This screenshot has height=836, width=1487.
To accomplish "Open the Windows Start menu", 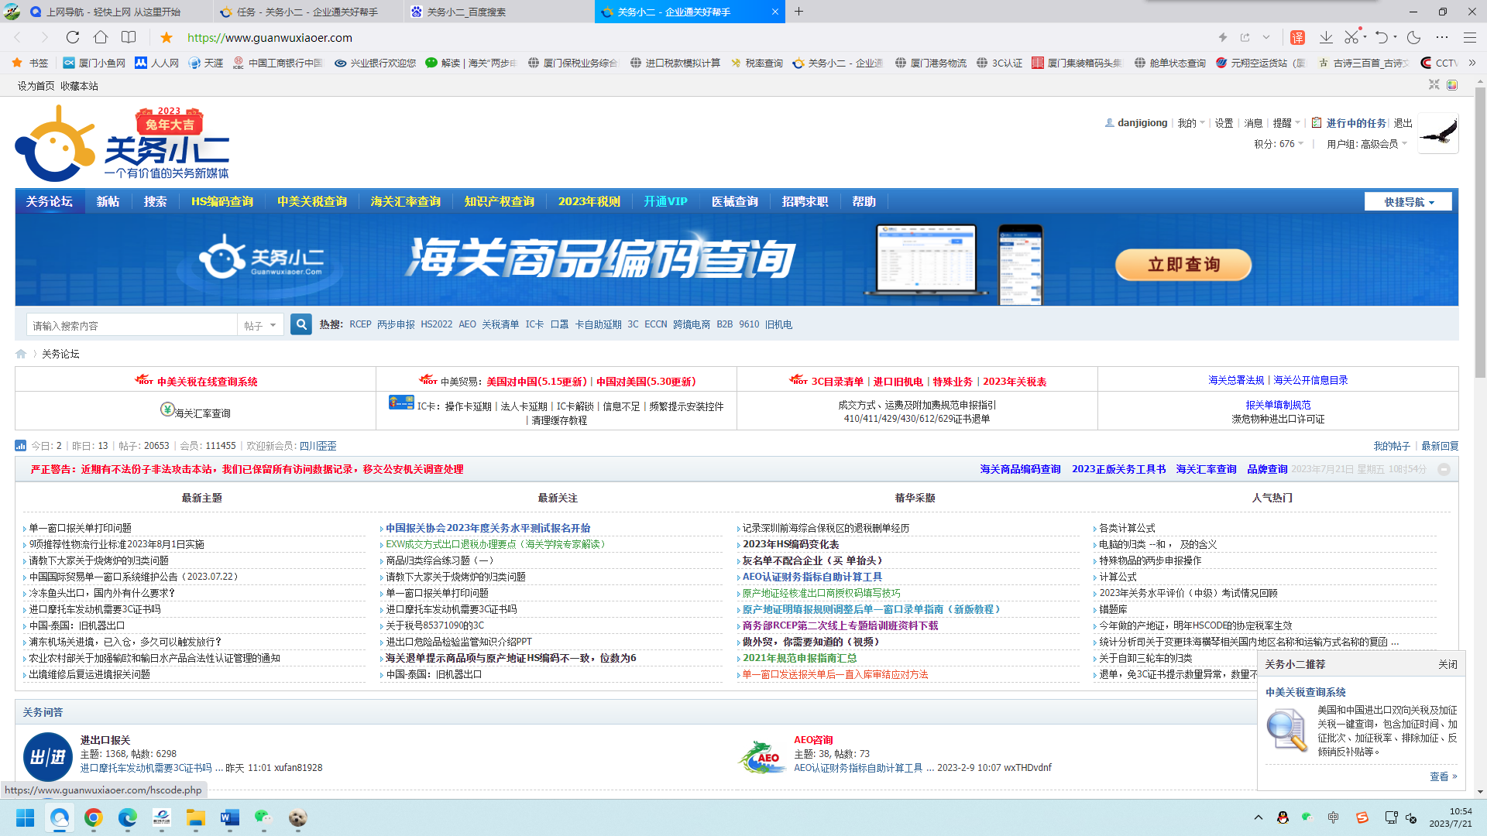I will click(26, 817).
